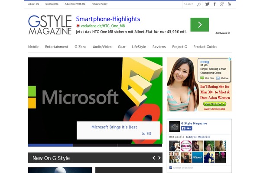Click the search magnifier icon

[198, 4]
